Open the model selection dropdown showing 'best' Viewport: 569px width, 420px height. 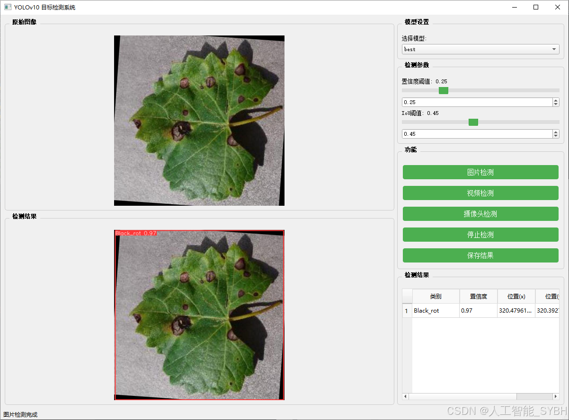pos(480,49)
